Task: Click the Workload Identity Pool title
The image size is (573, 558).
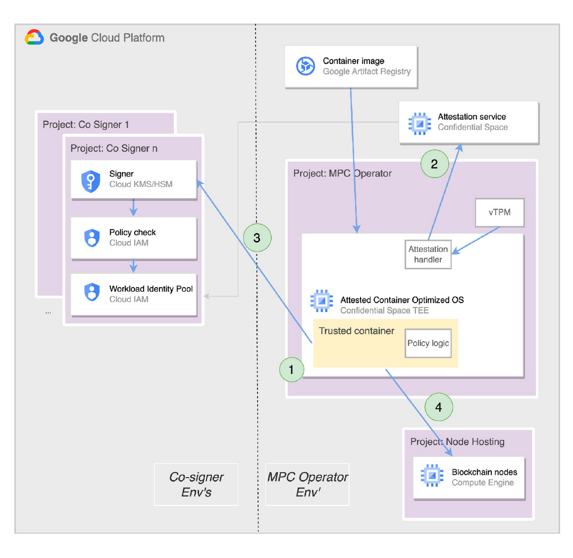Action: click(151, 289)
